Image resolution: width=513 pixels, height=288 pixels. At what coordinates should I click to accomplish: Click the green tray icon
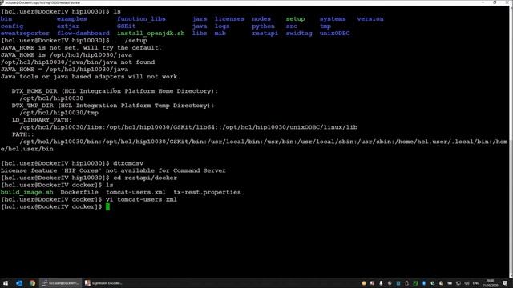tap(415, 283)
